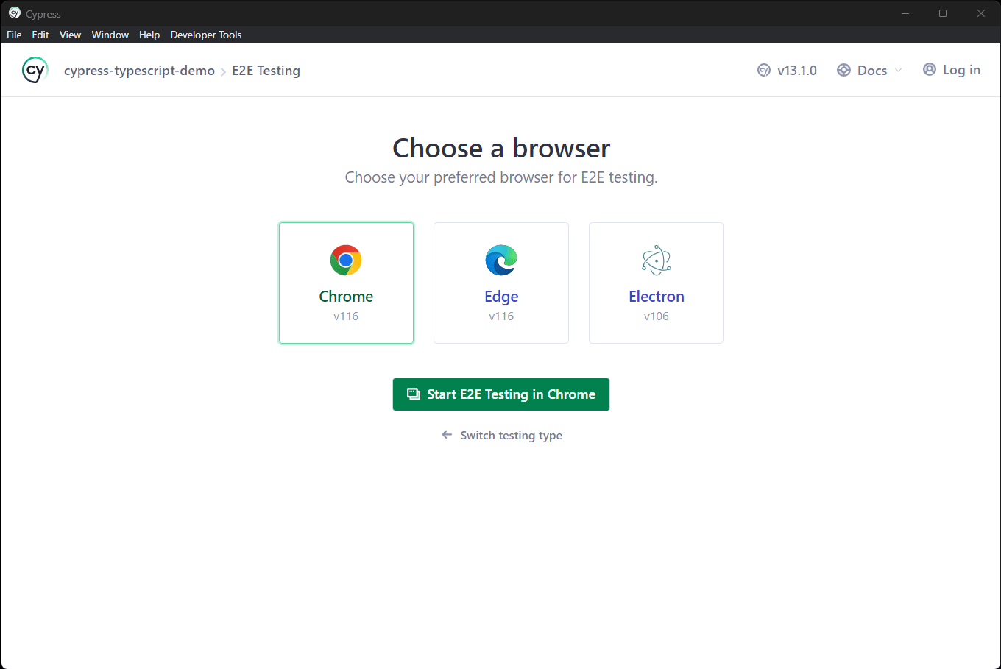This screenshot has width=1001, height=669.
Task: Select the Electron v106 browser card
Action: [656, 283]
